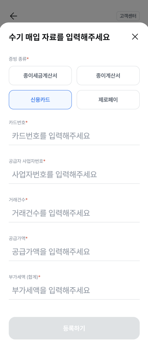
Task: Close the 수기 매입 자료 sheet with X
Action: pyautogui.click(x=135, y=37)
